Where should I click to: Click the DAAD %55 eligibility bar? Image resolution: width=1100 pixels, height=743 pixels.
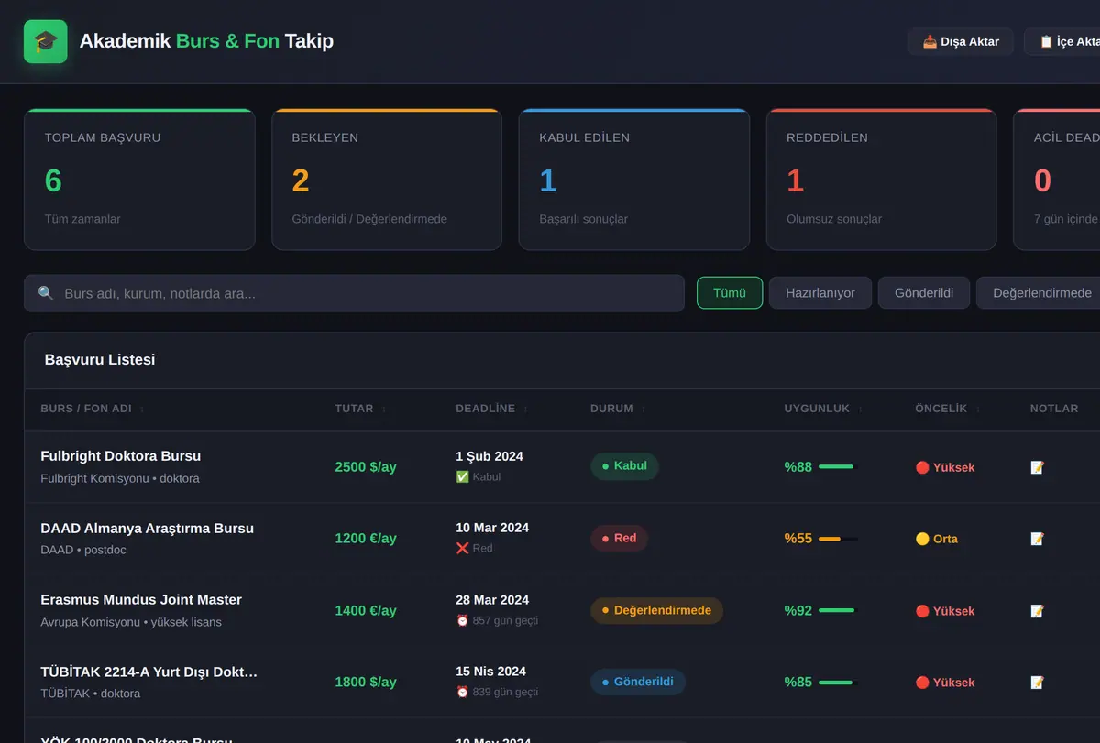click(838, 539)
